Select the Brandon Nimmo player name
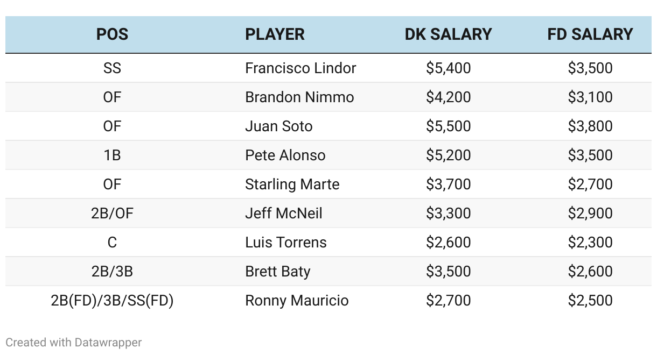The image size is (657, 355). click(x=299, y=97)
